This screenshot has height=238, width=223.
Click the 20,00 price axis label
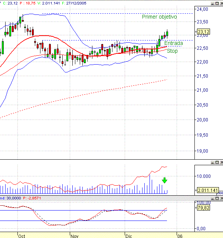tap(202, 120)
